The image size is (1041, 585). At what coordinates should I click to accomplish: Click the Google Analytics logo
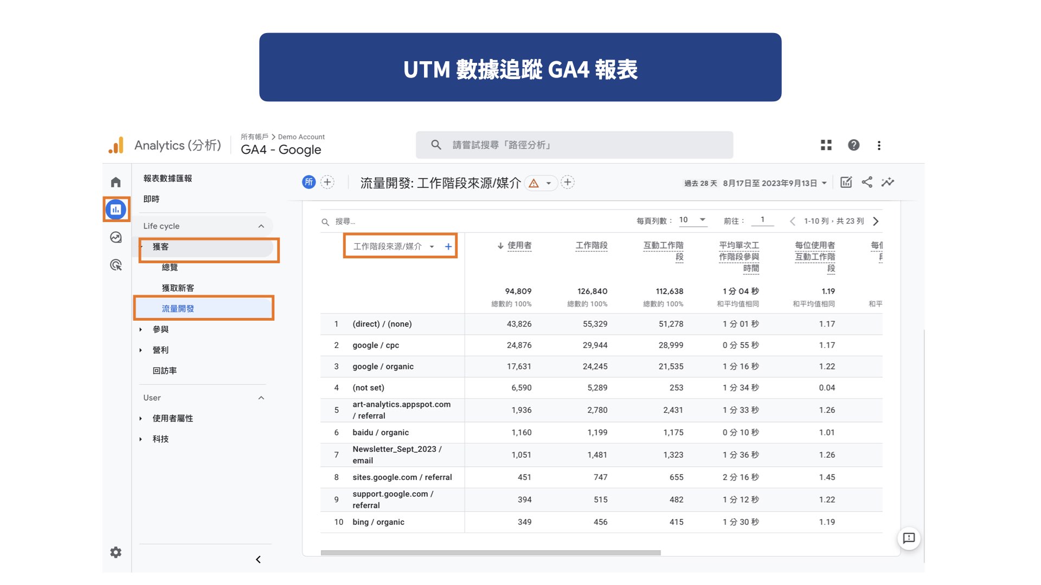click(x=115, y=145)
